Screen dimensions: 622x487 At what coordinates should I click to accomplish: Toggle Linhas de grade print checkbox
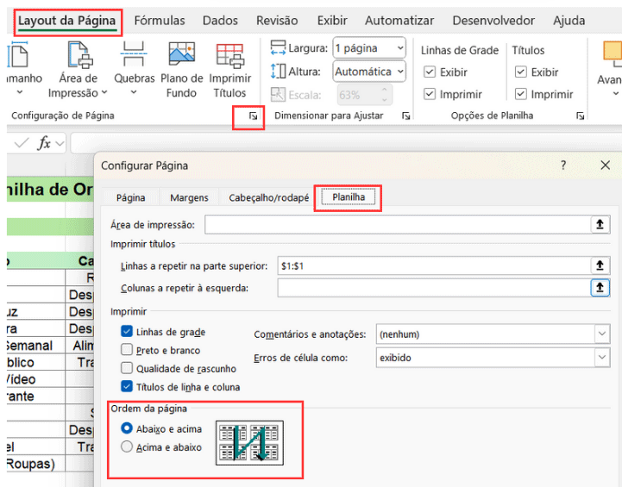(128, 332)
